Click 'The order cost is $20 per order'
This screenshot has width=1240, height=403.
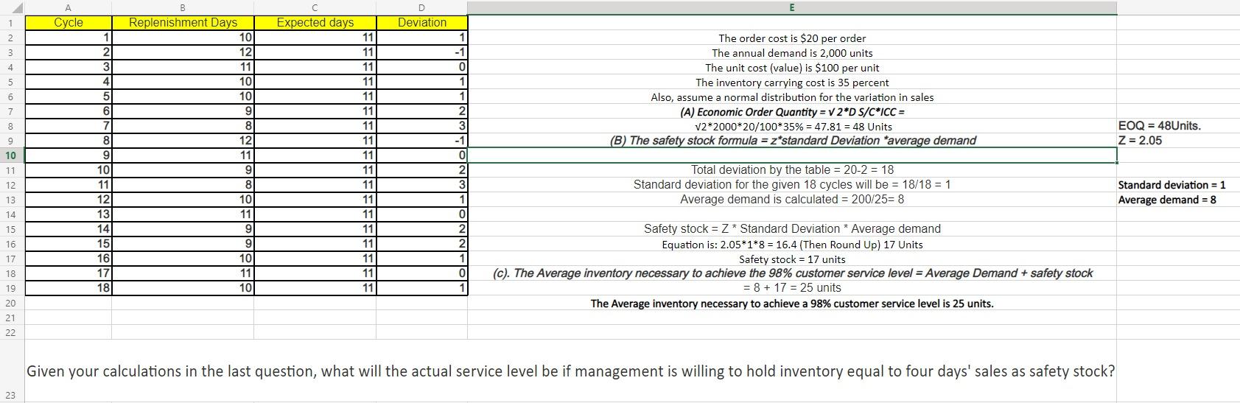(x=792, y=38)
